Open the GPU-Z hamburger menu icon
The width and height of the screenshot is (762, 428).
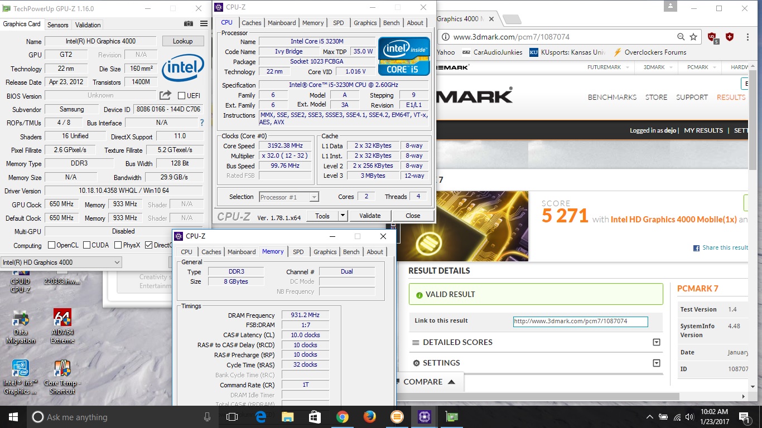pyautogui.click(x=204, y=24)
